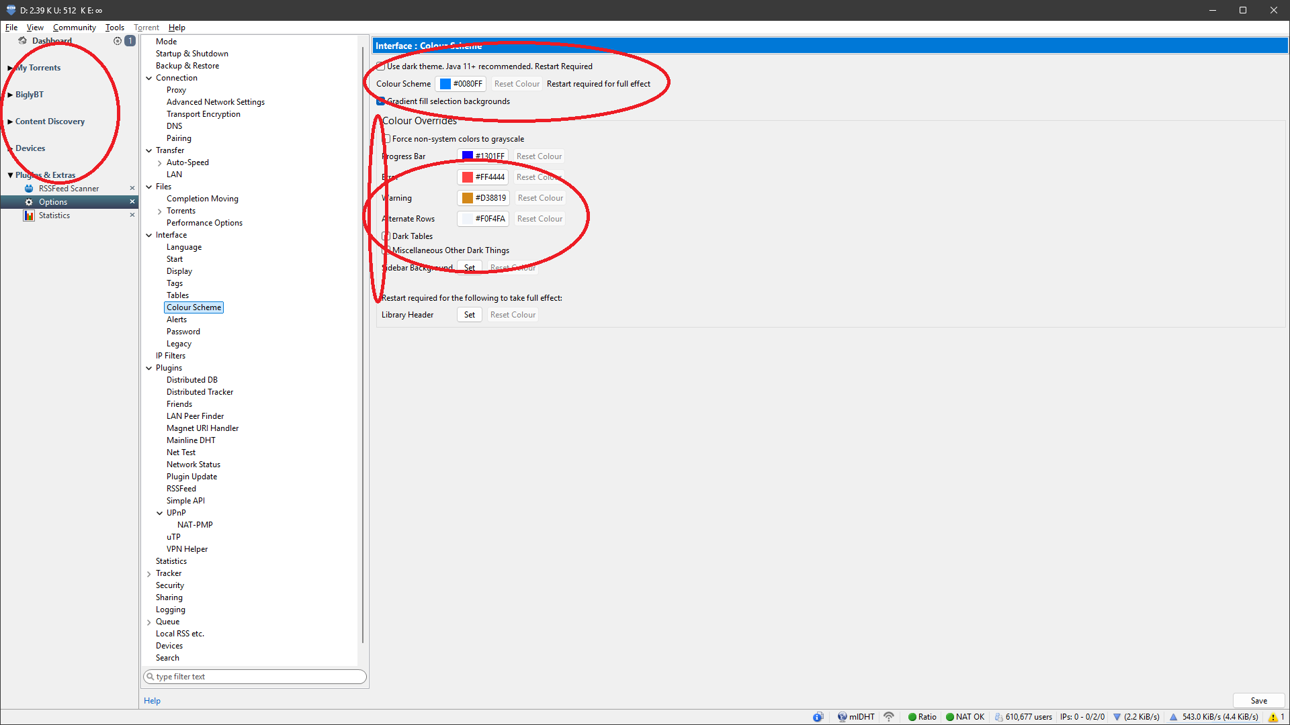Viewport: 1290px width, 725px height.
Task: Click Set button for Library Header
Action: 469,315
